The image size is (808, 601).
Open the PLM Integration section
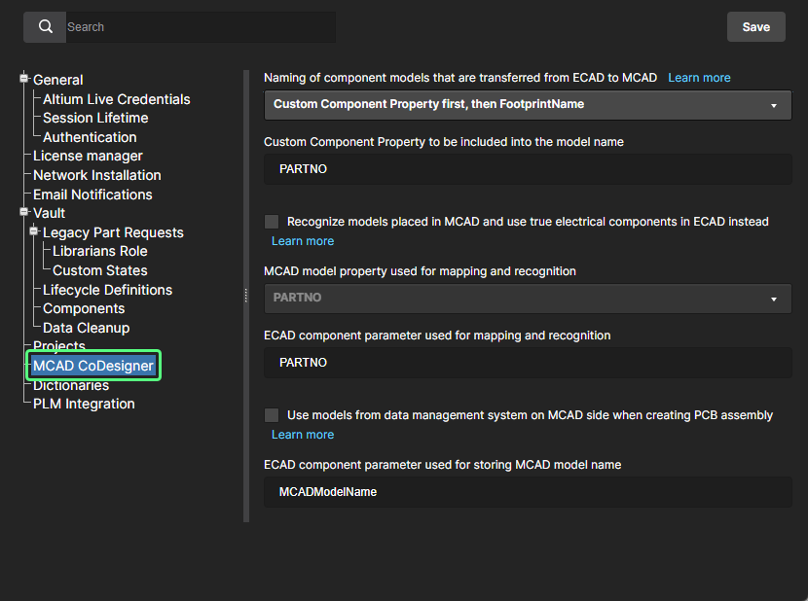[x=84, y=404]
